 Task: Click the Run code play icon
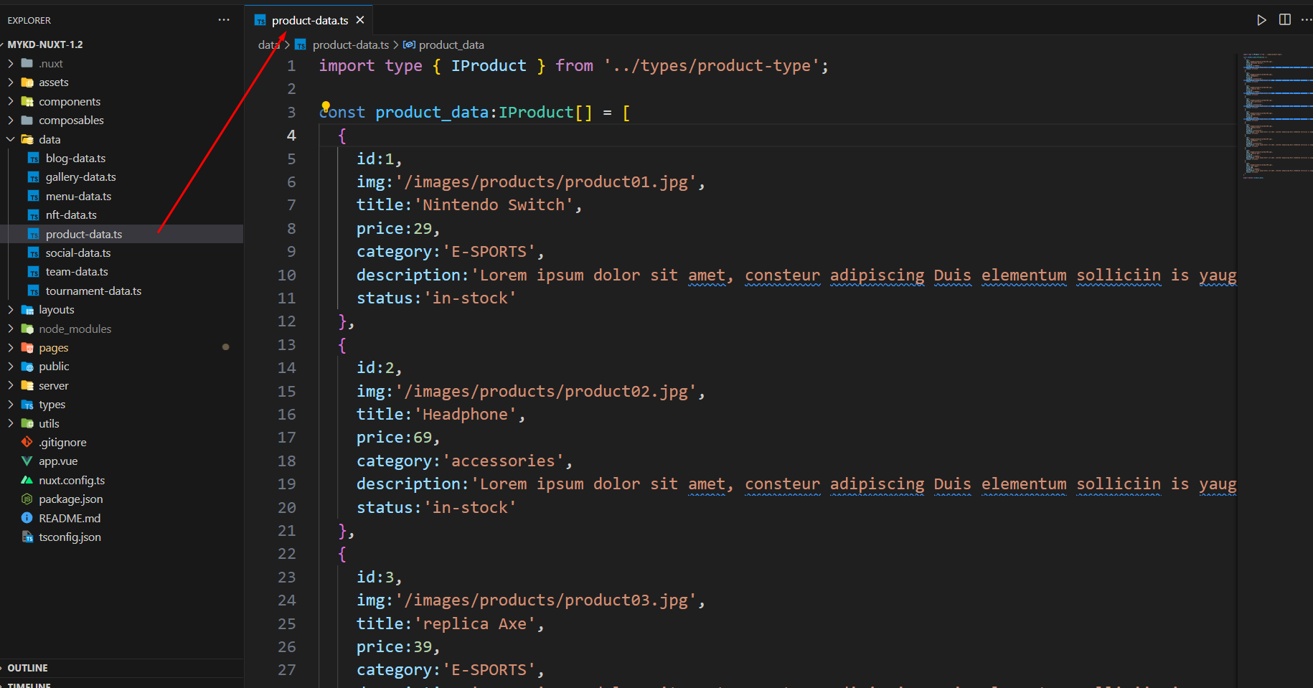(1261, 20)
